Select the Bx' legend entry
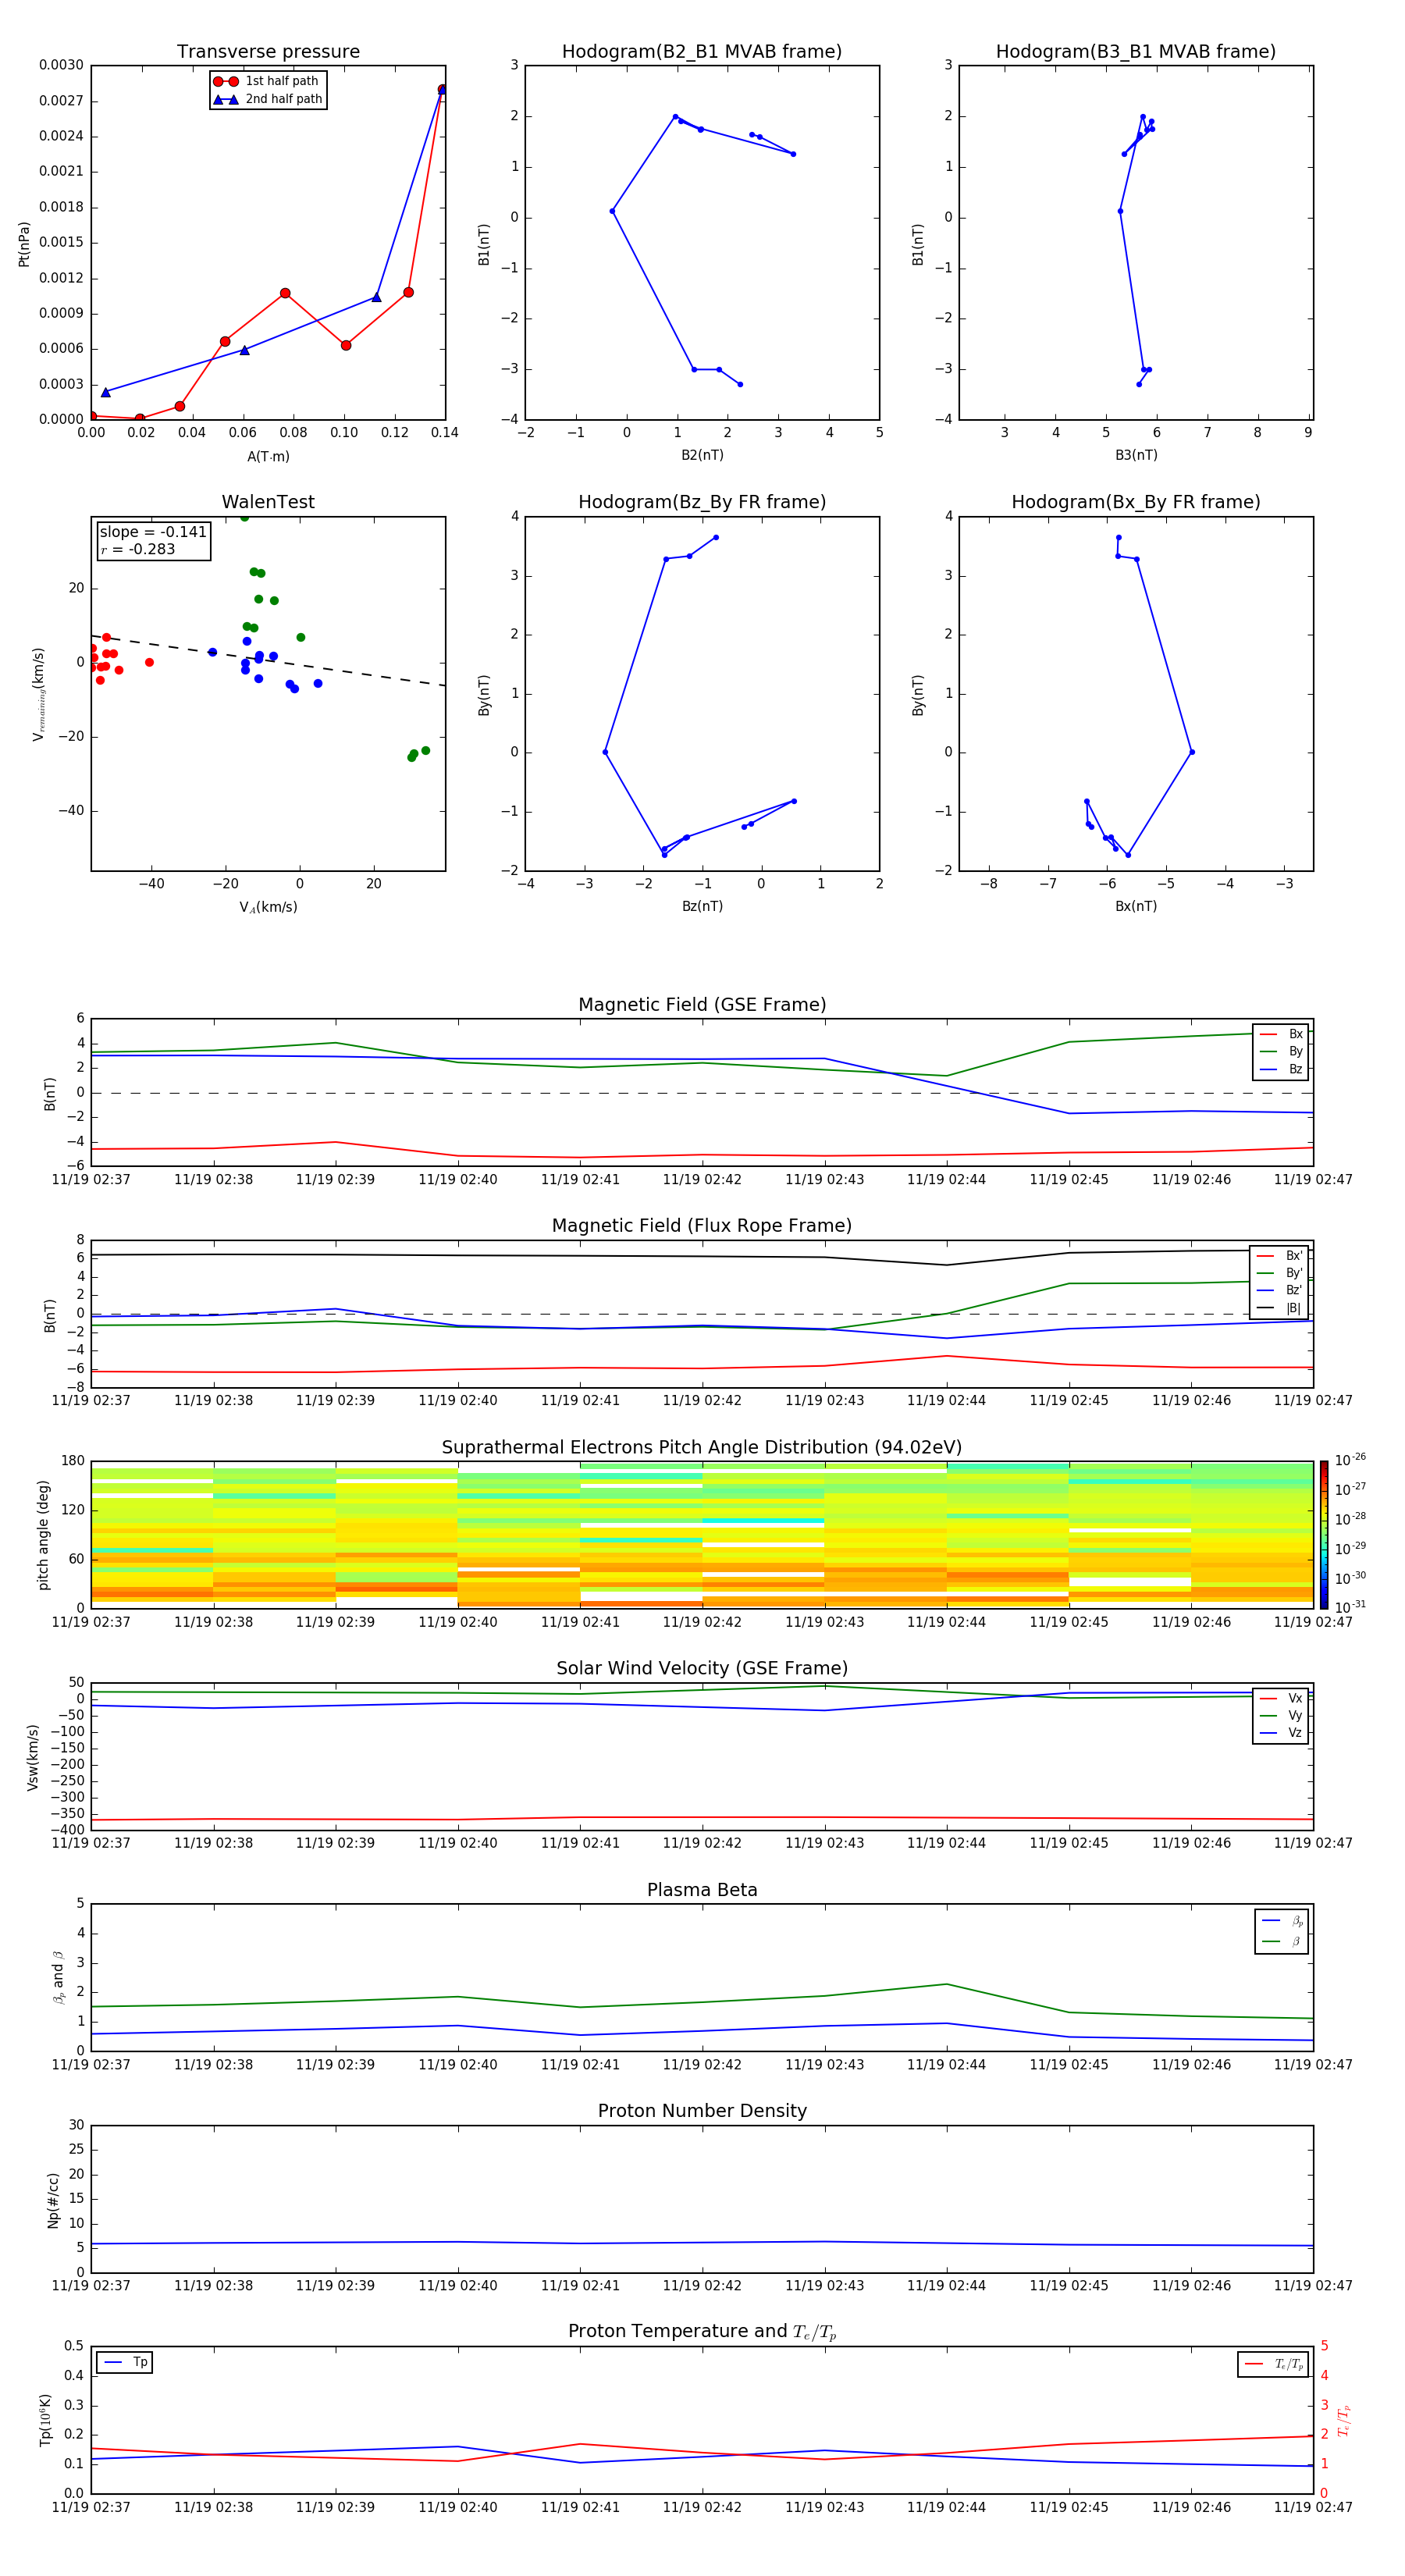 1280,1256
